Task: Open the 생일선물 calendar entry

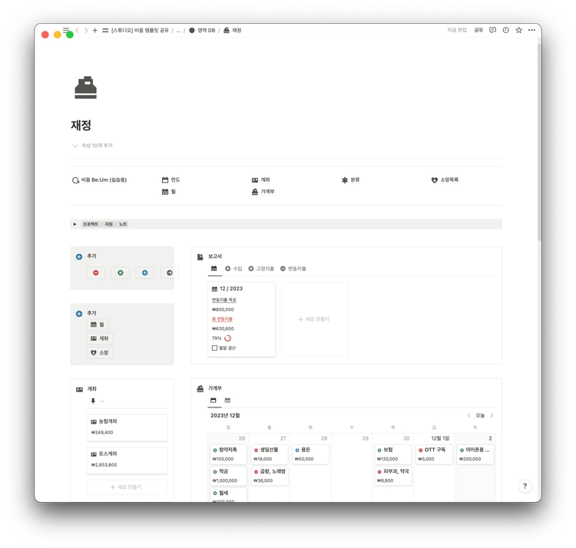Action: point(268,450)
